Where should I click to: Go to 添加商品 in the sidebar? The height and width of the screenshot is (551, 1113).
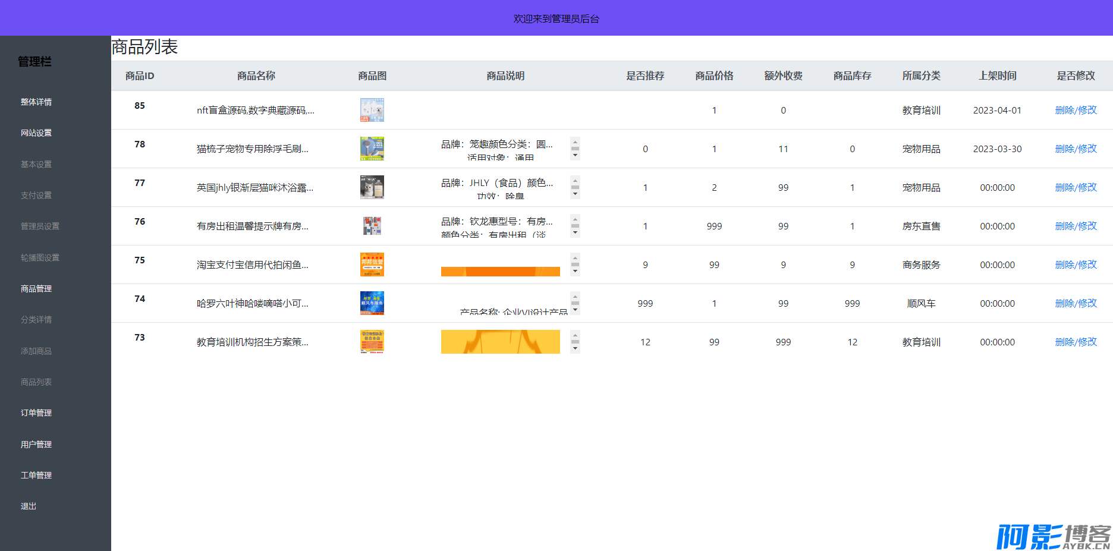[x=36, y=351]
